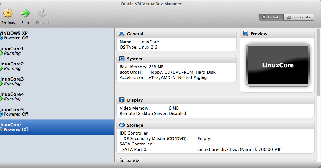This screenshot has height=168, width=321.
Task: Click Remote Desktop Server value Disabled
Action: pyautogui.click(x=177, y=113)
